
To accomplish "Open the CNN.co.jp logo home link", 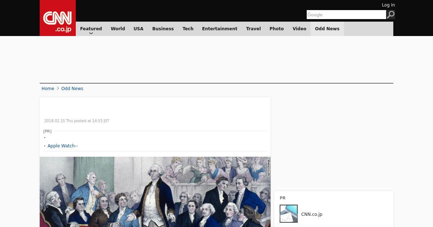I will 58,18.
